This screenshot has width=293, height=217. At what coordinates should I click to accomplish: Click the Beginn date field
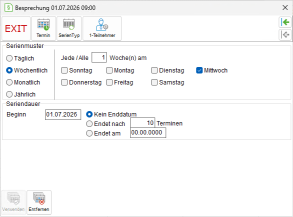[x=63, y=114]
